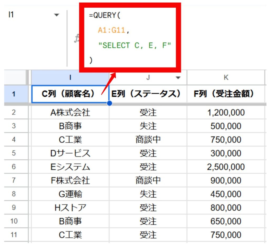Click status 商談中 in row 7
Image resolution: width=269 pixels, height=245 pixels.
click(148, 180)
